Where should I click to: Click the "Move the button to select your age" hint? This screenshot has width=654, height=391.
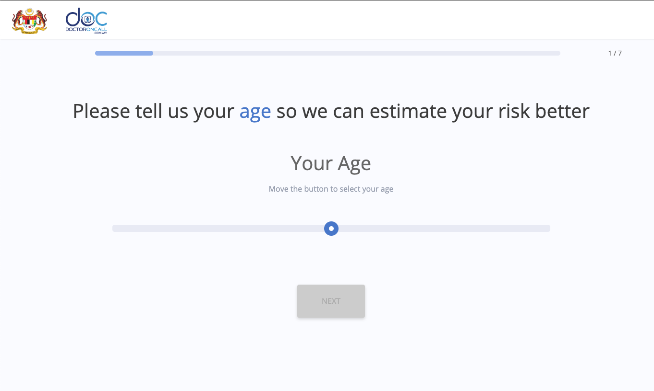331,189
